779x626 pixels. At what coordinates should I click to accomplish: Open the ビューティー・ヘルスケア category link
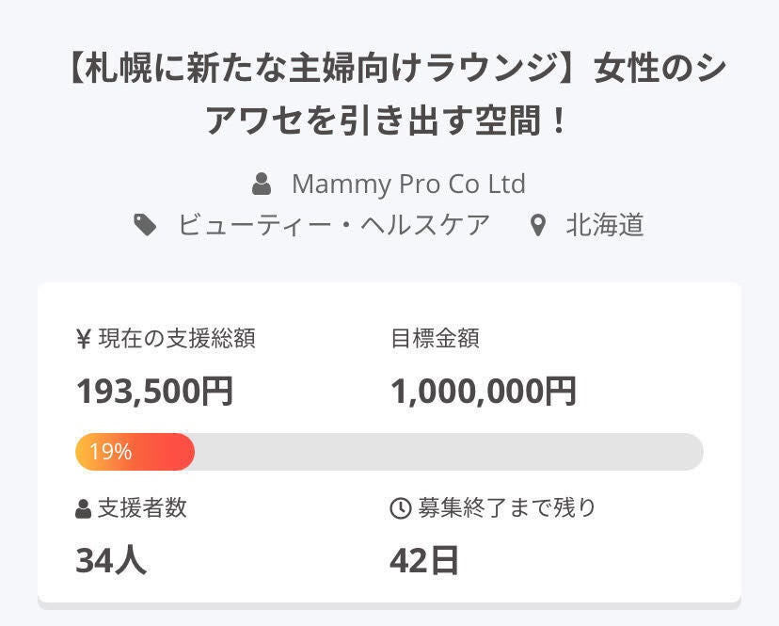click(334, 226)
